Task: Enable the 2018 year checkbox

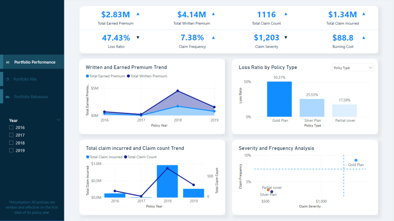Action: point(12,143)
